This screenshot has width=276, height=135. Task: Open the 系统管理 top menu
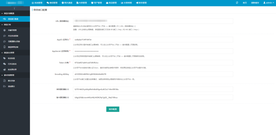coord(37,3)
